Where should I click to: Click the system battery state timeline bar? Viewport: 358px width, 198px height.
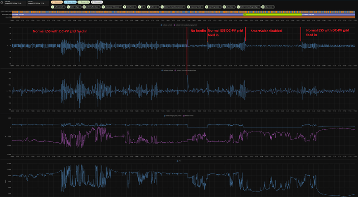click(x=183, y=12)
